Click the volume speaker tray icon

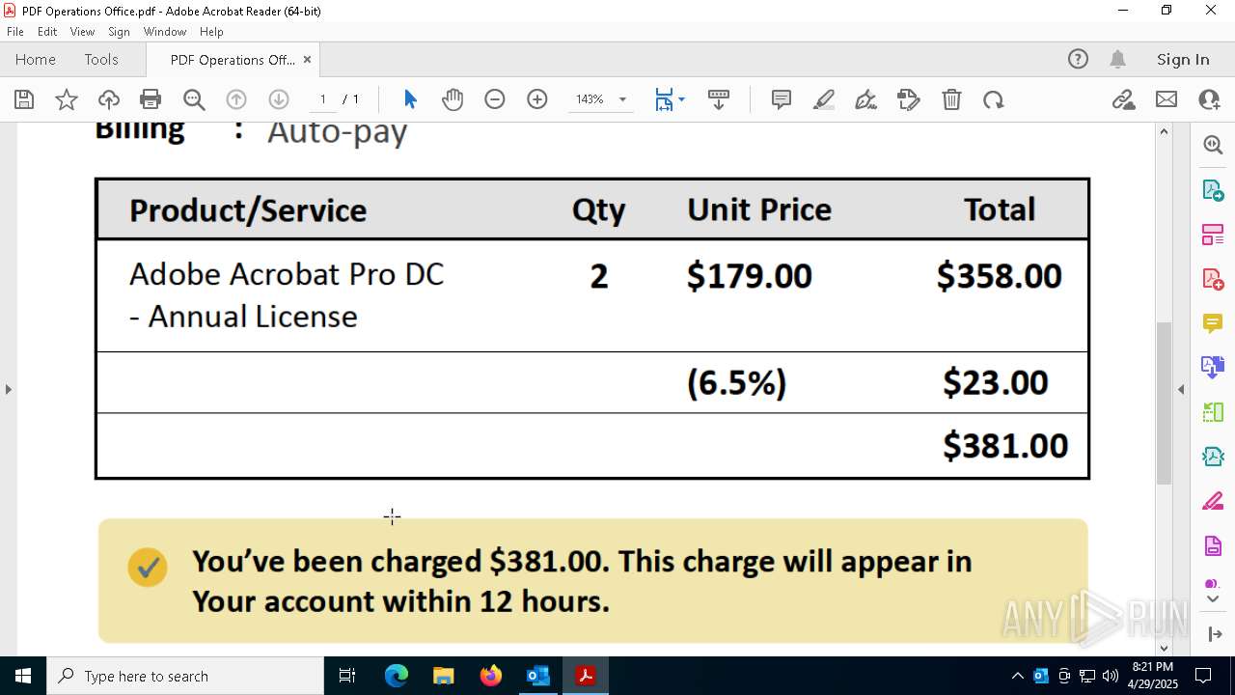pos(1110,676)
